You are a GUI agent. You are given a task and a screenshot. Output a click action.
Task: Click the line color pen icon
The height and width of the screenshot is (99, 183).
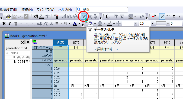tap(110, 24)
